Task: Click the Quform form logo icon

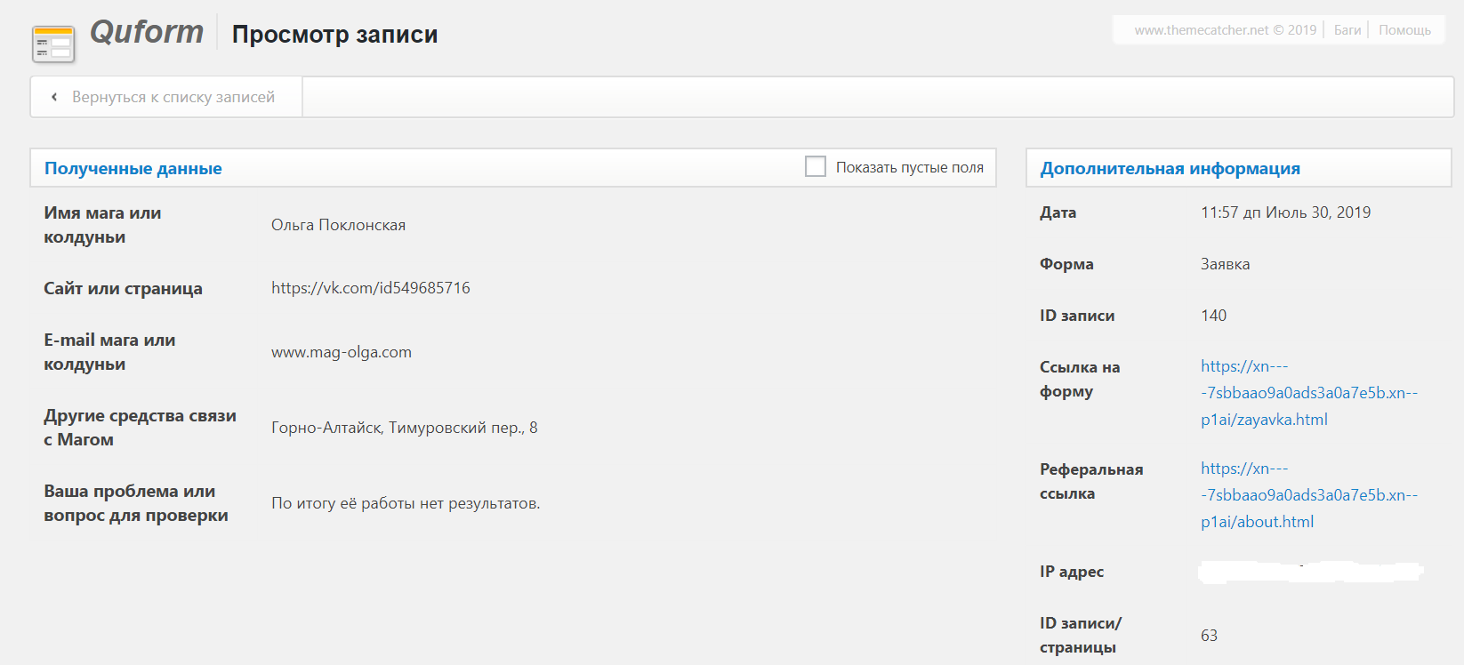Action: 53,44
